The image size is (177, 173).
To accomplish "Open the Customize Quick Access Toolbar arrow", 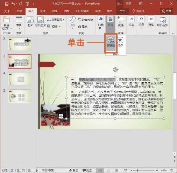I will (34, 4).
